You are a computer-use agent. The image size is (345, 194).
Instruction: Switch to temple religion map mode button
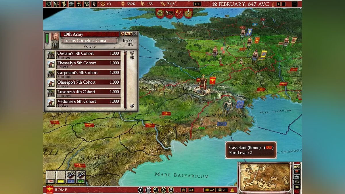click(297, 177)
